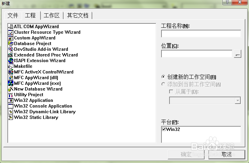Click the Win32 Static Library text

pos(36,117)
